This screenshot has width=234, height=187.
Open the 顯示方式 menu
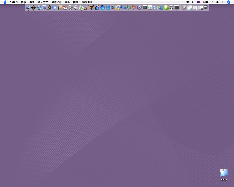[x=43, y=2]
